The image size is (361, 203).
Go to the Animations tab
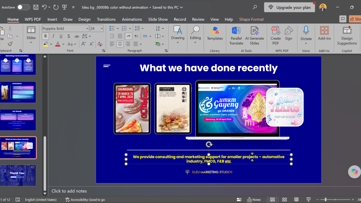tap(132, 19)
